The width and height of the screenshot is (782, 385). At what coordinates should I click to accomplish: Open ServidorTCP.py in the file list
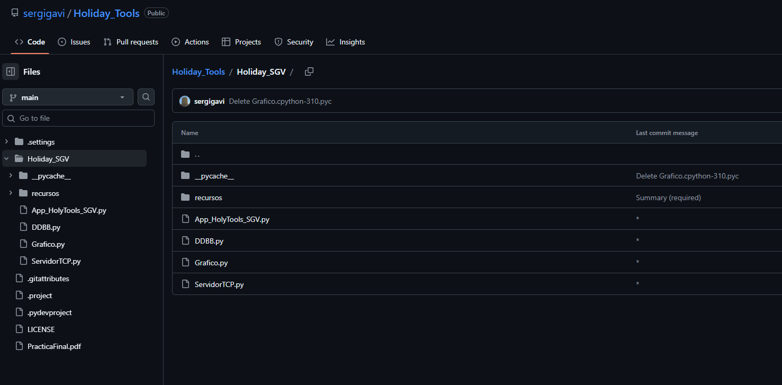pyautogui.click(x=219, y=284)
